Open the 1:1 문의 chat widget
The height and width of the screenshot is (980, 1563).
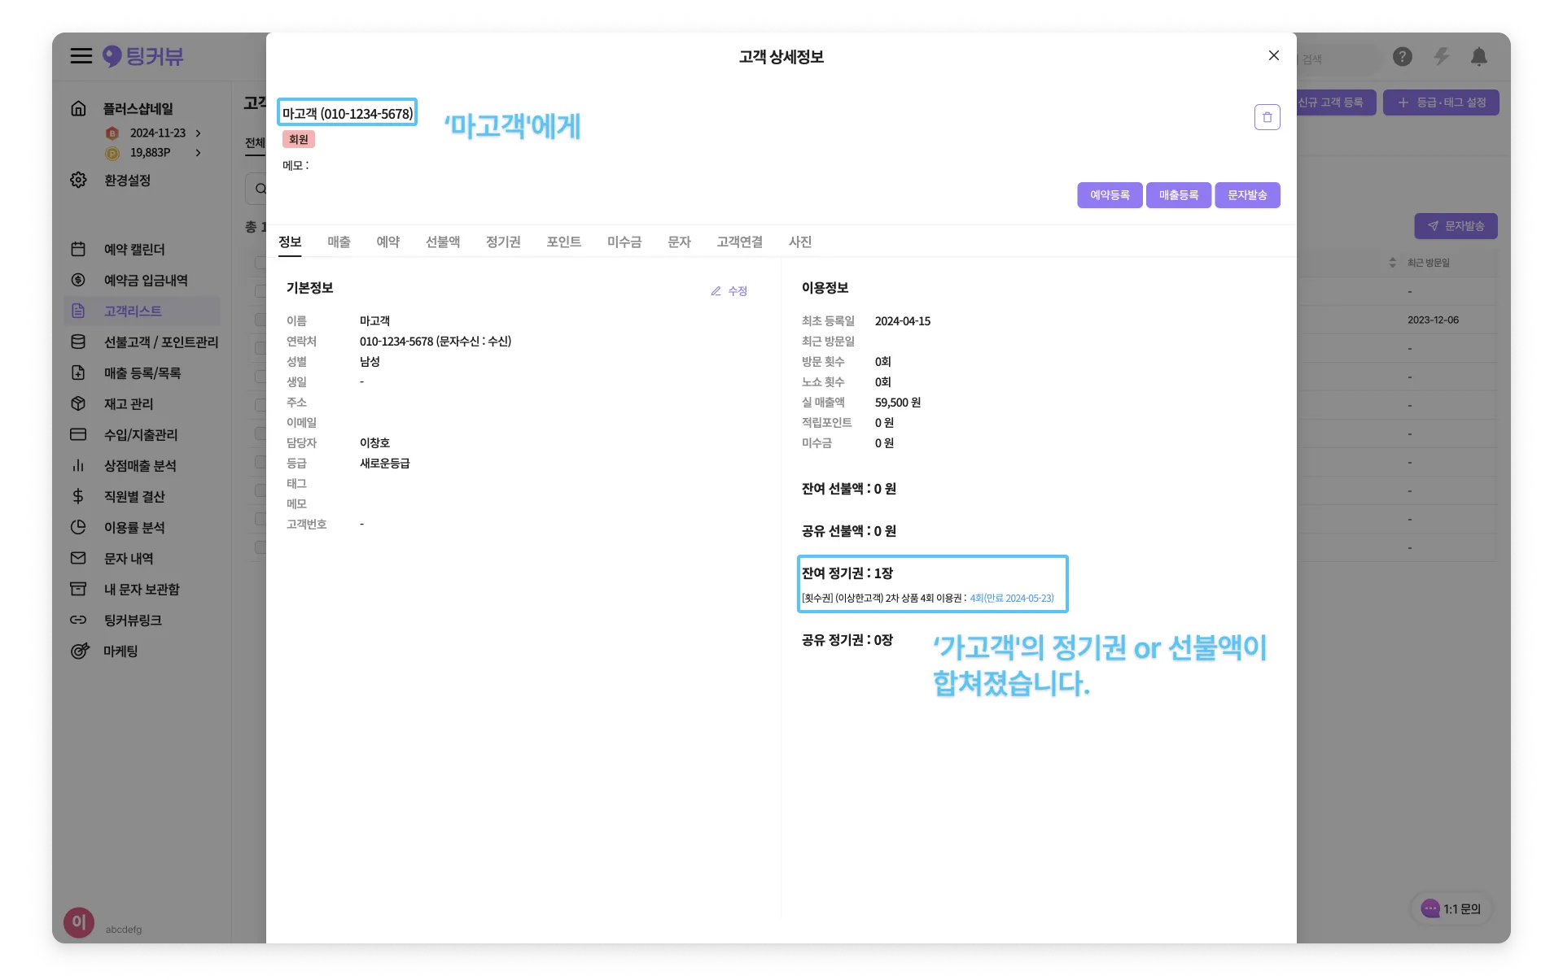(1451, 909)
